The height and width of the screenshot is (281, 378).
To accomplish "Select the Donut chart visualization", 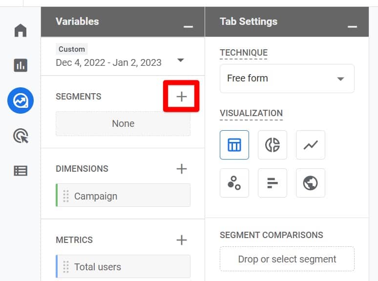I will point(273,145).
